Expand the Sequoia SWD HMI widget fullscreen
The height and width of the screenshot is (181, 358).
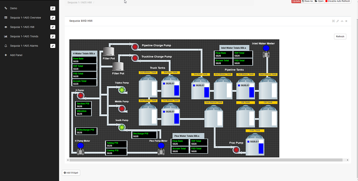(333, 21)
